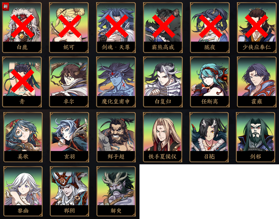Select the 白鹿 character card
Image resolution: width=279 pixels, height=219 pixels.
click(x=22, y=27)
